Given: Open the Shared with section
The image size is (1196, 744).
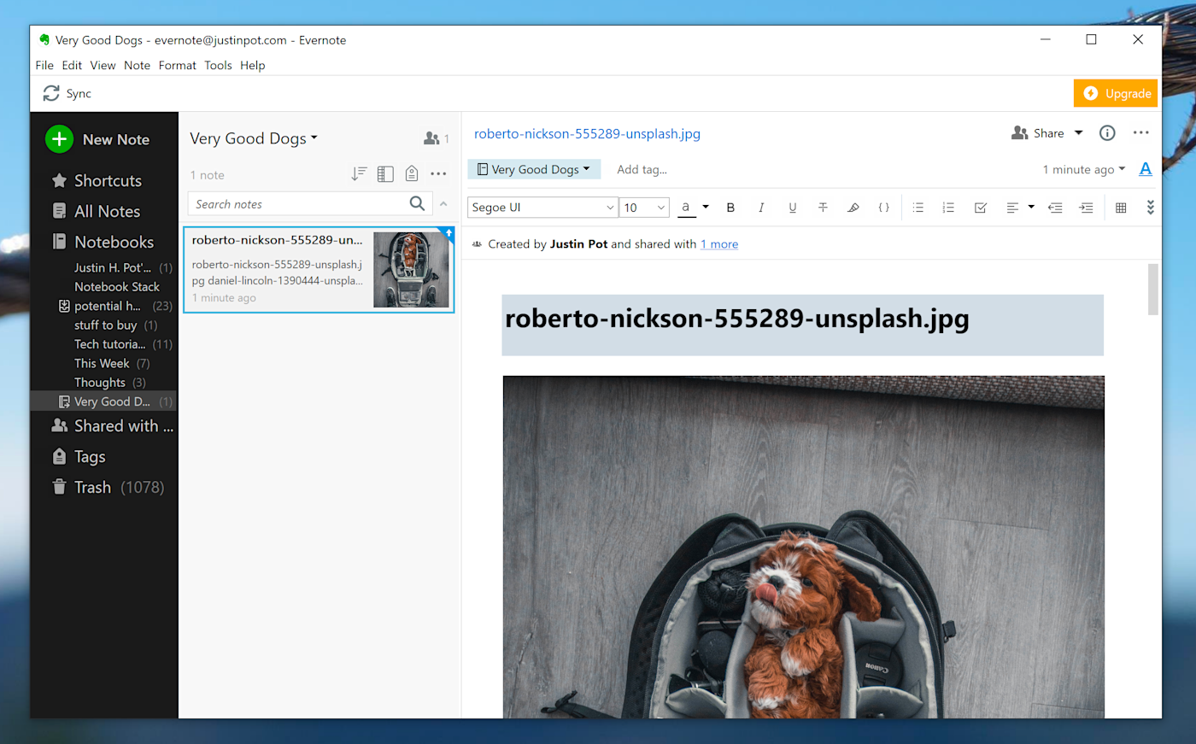Looking at the screenshot, I should 112,425.
